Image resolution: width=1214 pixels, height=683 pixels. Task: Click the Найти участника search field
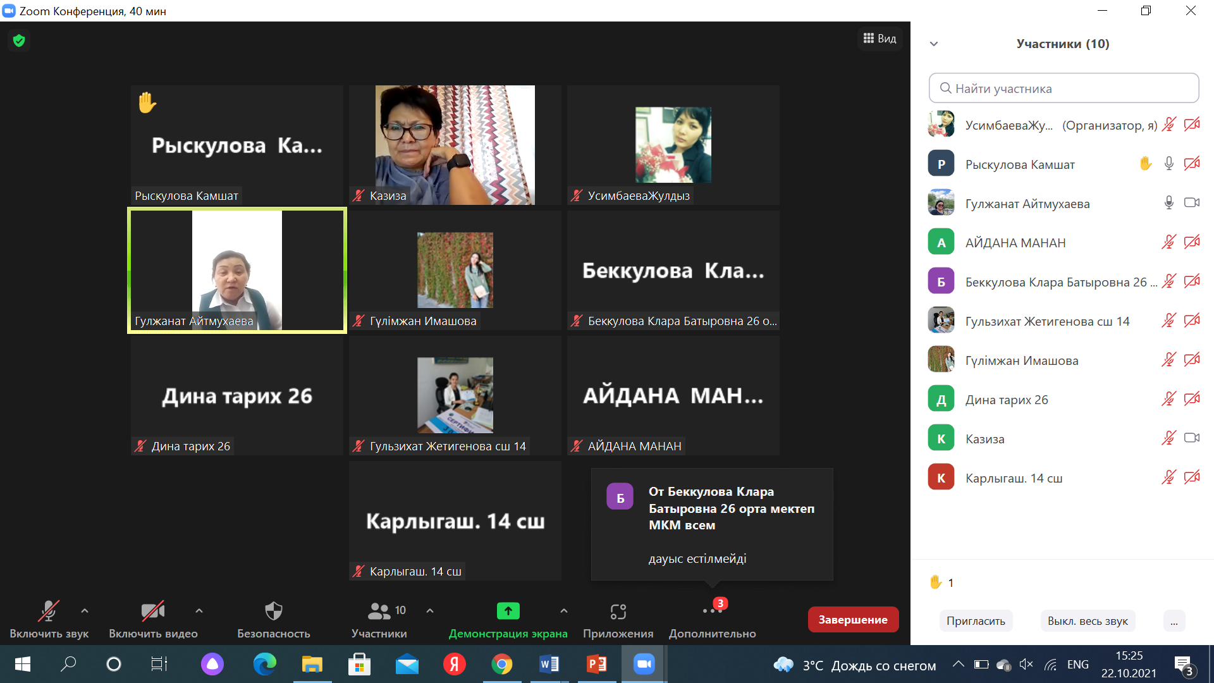point(1064,89)
